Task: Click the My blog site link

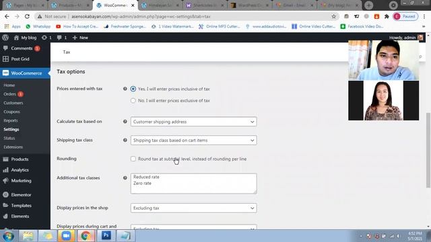Action: (25, 38)
